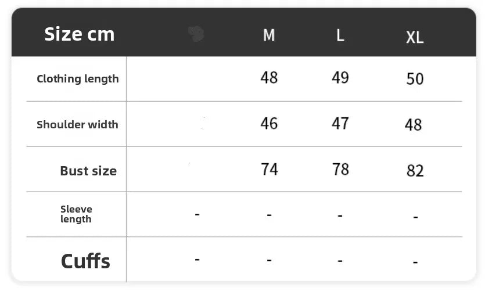Click the Sleeve length row label
Viewport: 489px width, 302px height.
tap(76, 214)
